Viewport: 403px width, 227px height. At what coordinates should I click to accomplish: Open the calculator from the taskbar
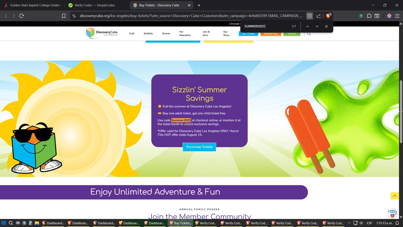pos(31,223)
